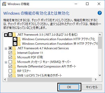Select the Remote Differential Compression API サポート item
The width and height of the screenshot is (105, 93).
47,66
